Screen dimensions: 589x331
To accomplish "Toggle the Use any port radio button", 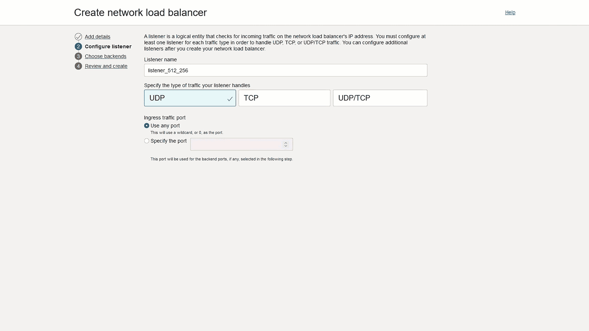I will (x=146, y=125).
